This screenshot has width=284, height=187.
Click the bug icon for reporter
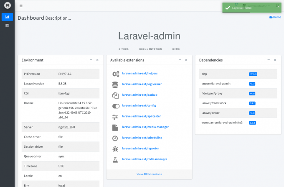115,149
